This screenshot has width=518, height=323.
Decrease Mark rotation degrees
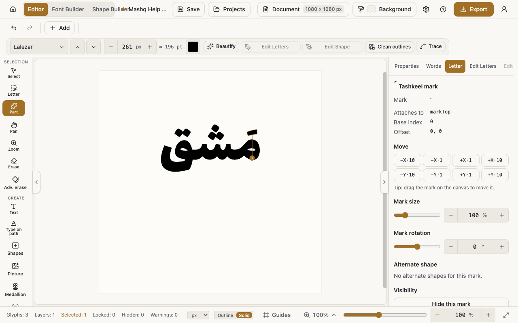(451, 247)
